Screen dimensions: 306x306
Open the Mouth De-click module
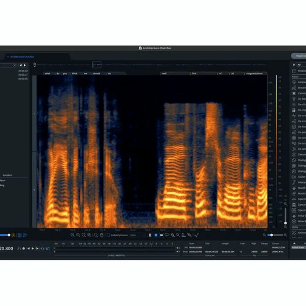(299, 188)
